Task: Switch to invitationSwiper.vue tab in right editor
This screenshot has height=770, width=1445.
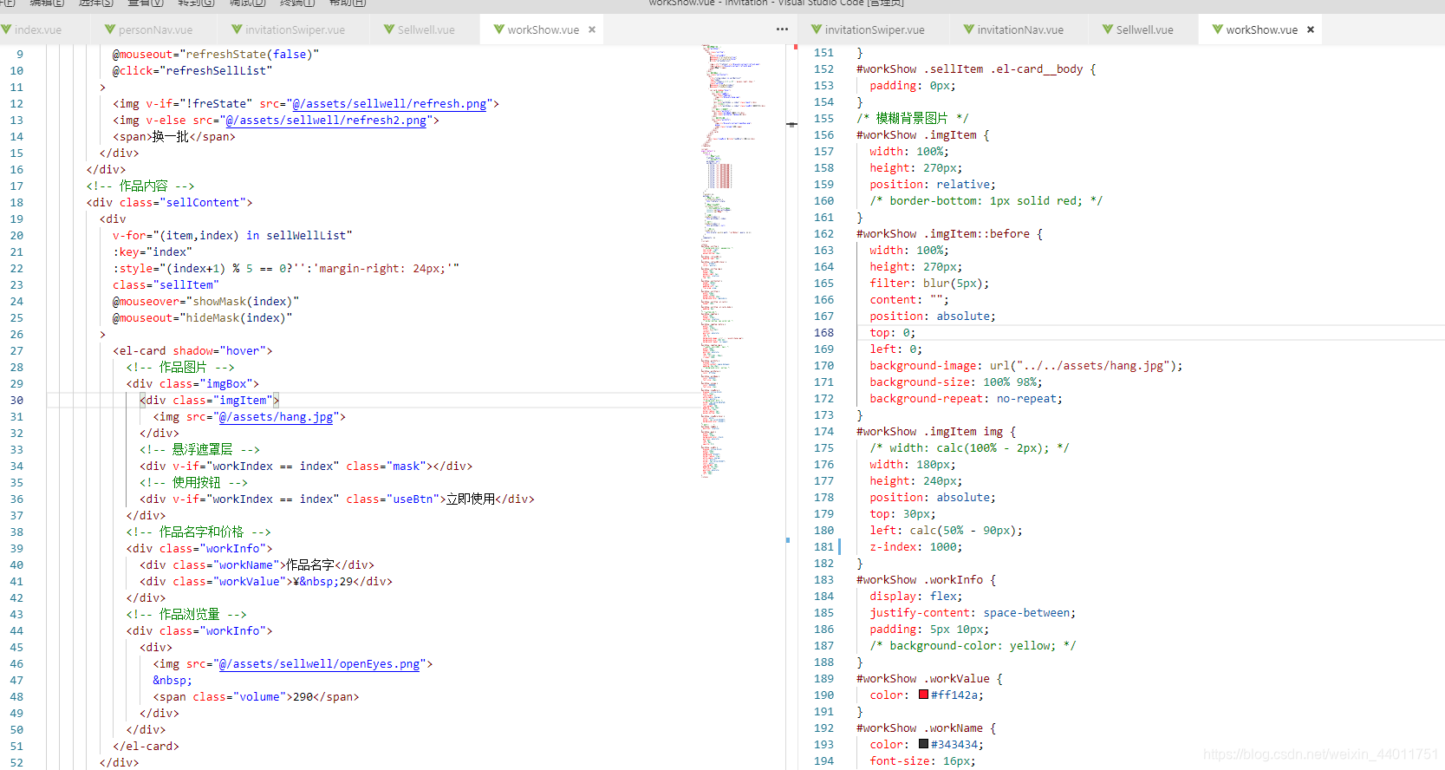Action: [x=874, y=29]
